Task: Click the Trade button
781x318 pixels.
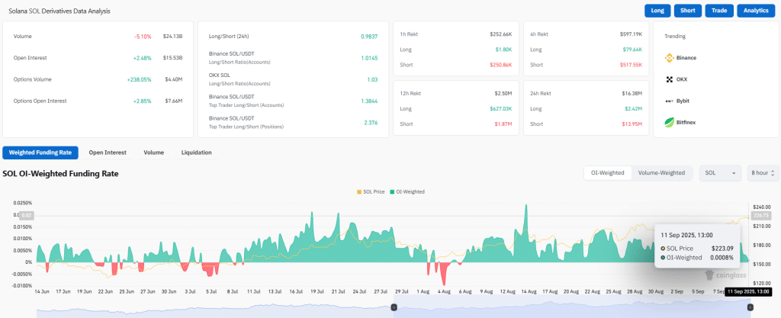Action: (718, 11)
